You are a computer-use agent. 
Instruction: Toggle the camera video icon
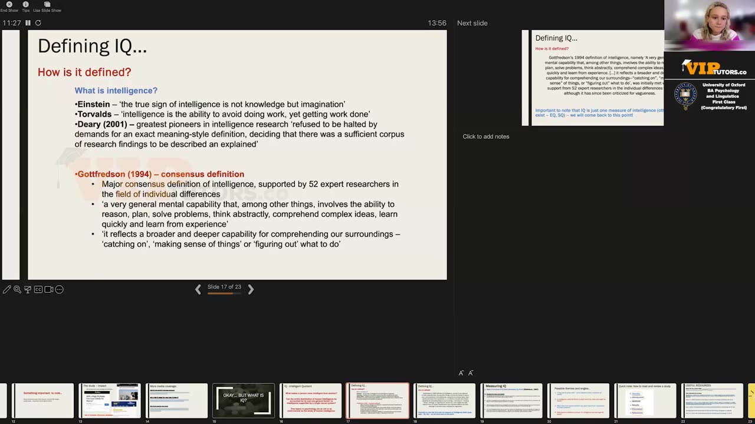click(49, 289)
